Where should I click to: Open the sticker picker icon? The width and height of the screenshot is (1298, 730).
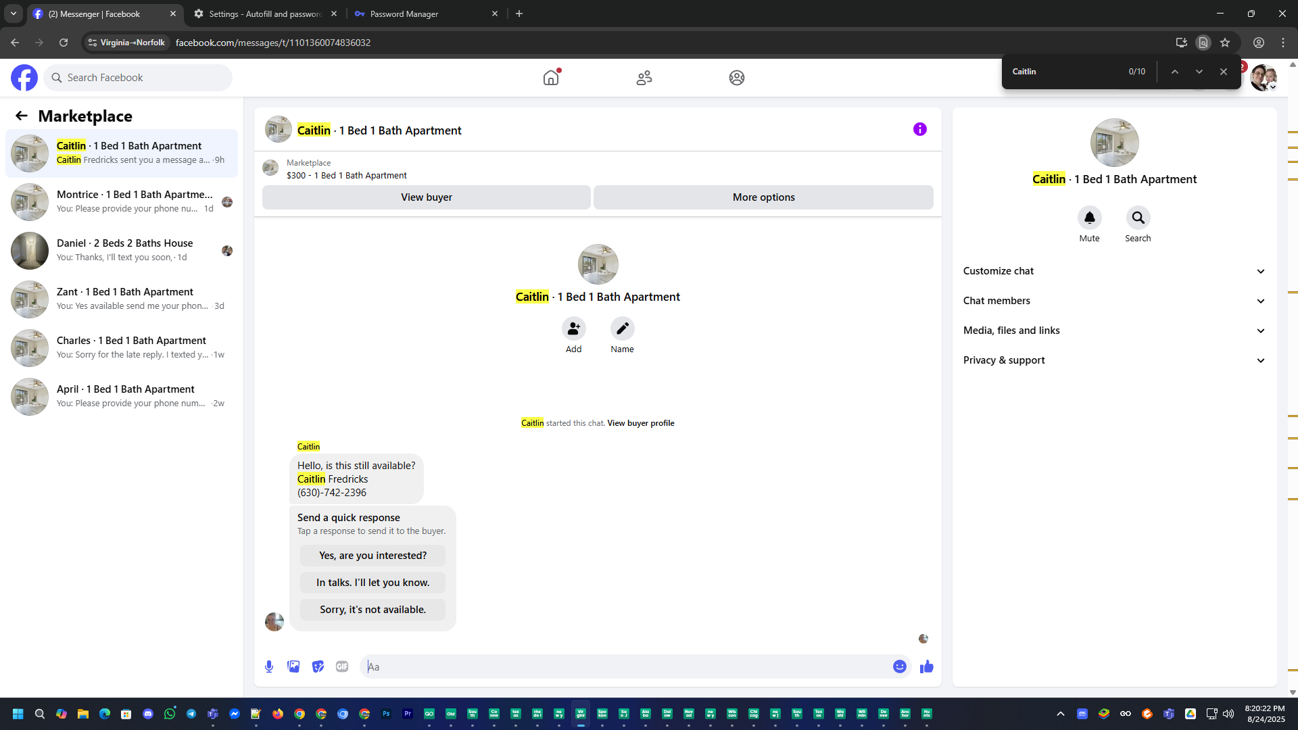point(318,666)
